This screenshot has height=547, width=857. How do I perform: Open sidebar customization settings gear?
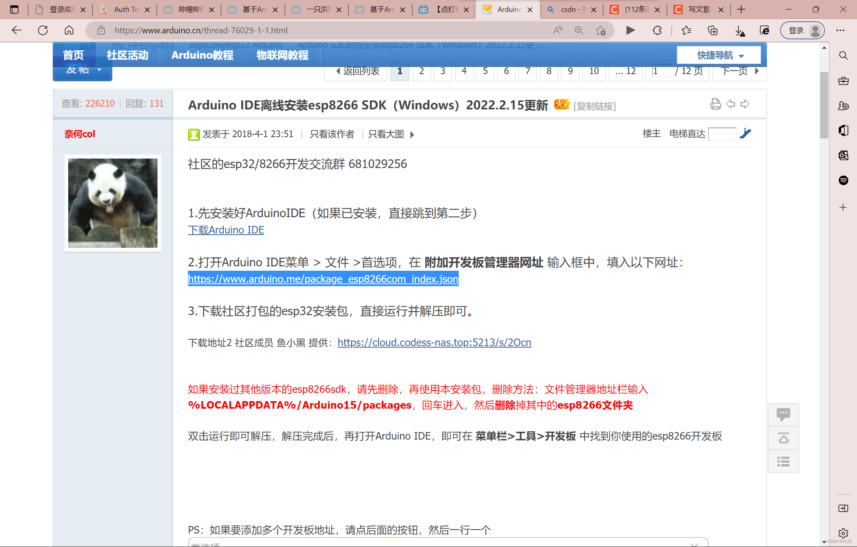[844, 533]
